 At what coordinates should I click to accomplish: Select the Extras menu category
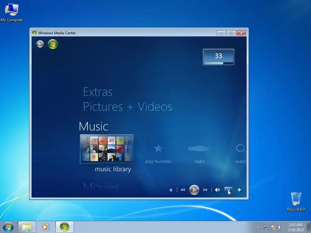98,92
